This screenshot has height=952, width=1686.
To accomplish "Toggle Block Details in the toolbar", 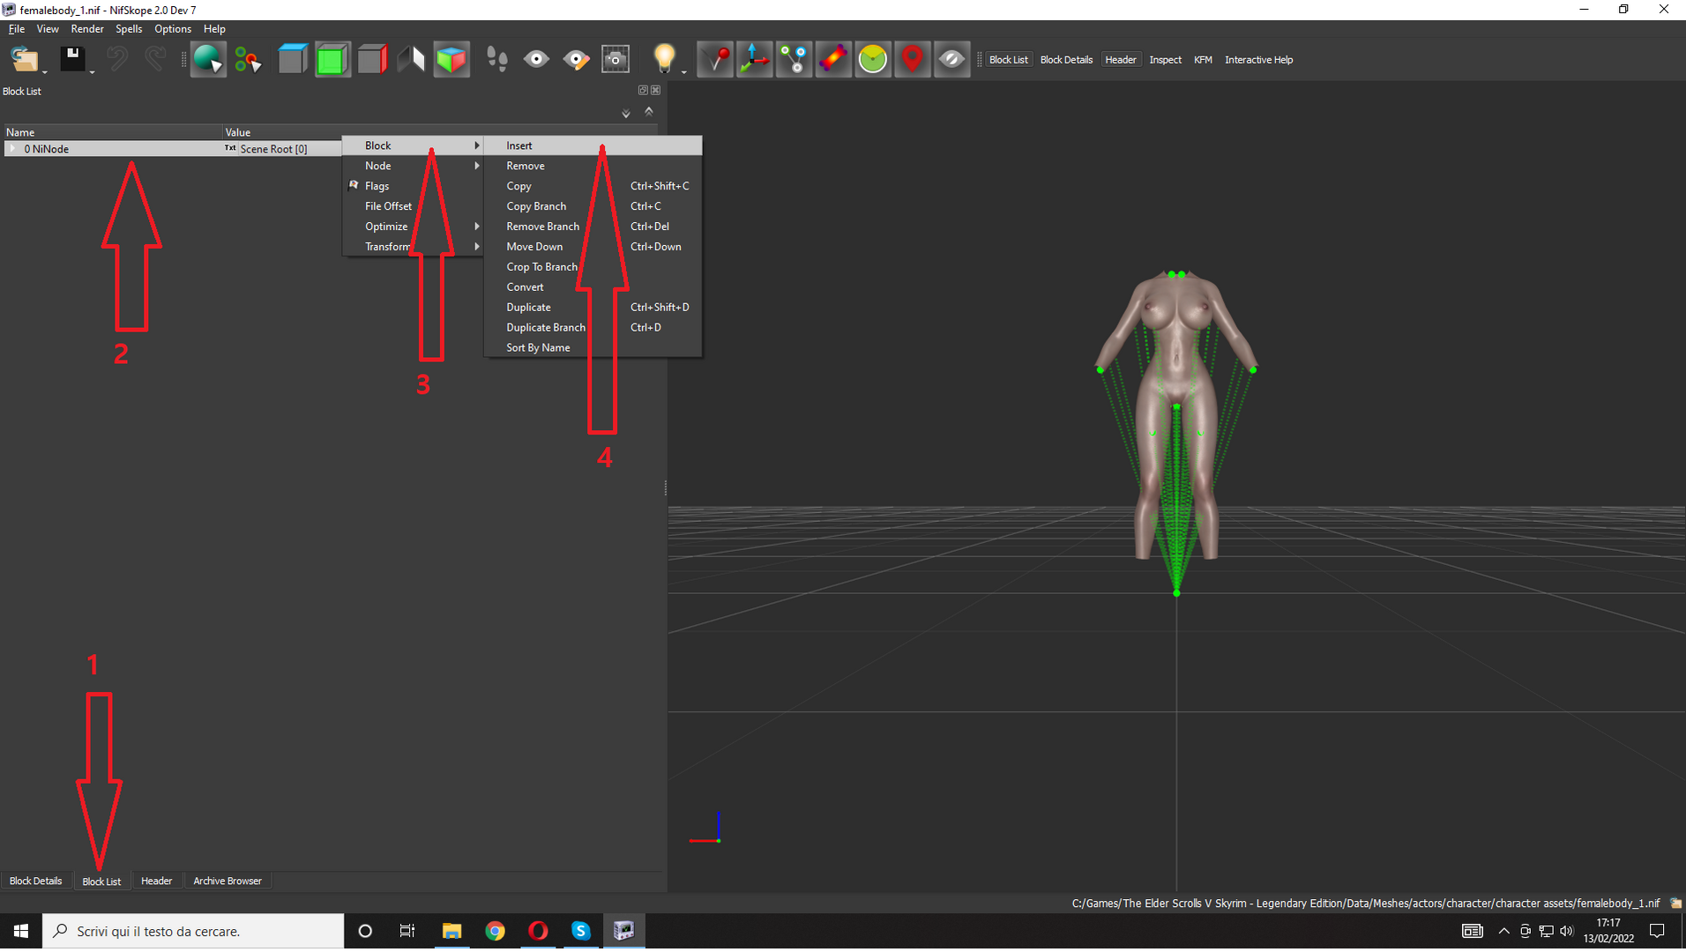I will tap(1066, 60).
